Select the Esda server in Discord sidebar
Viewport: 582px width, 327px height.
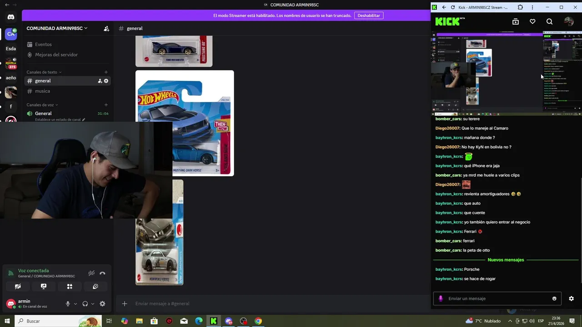click(x=11, y=49)
